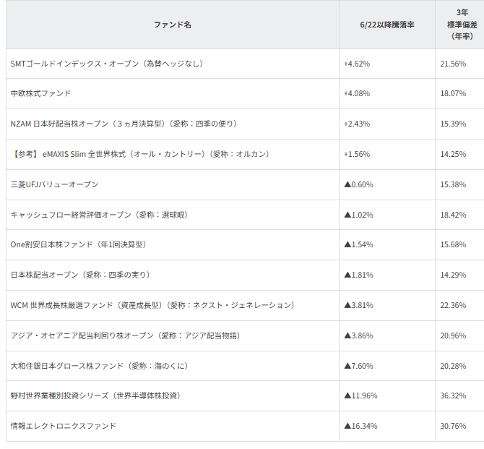Viewport: 484px width, 449px height.
Task: Select キャッシュフロー経営評価オープン fund name
Action: tap(100, 215)
